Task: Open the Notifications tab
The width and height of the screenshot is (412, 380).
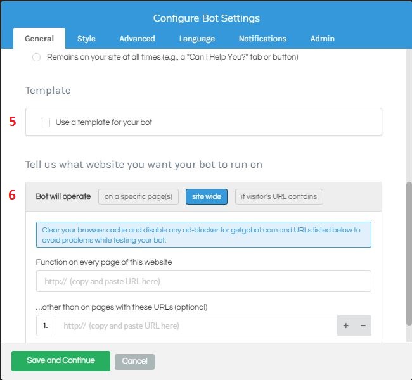Action: coord(262,39)
